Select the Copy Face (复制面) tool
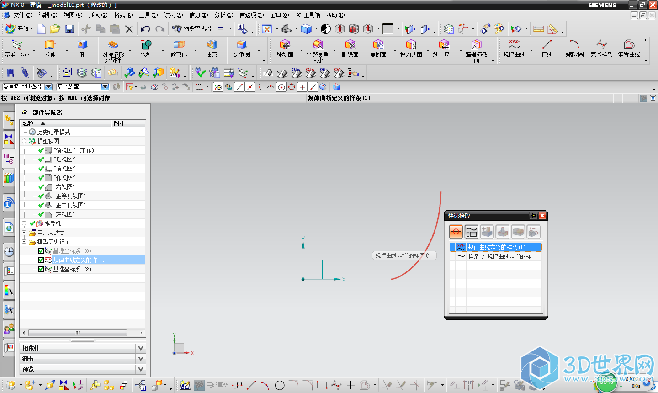658x393 pixels. point(378,48)
